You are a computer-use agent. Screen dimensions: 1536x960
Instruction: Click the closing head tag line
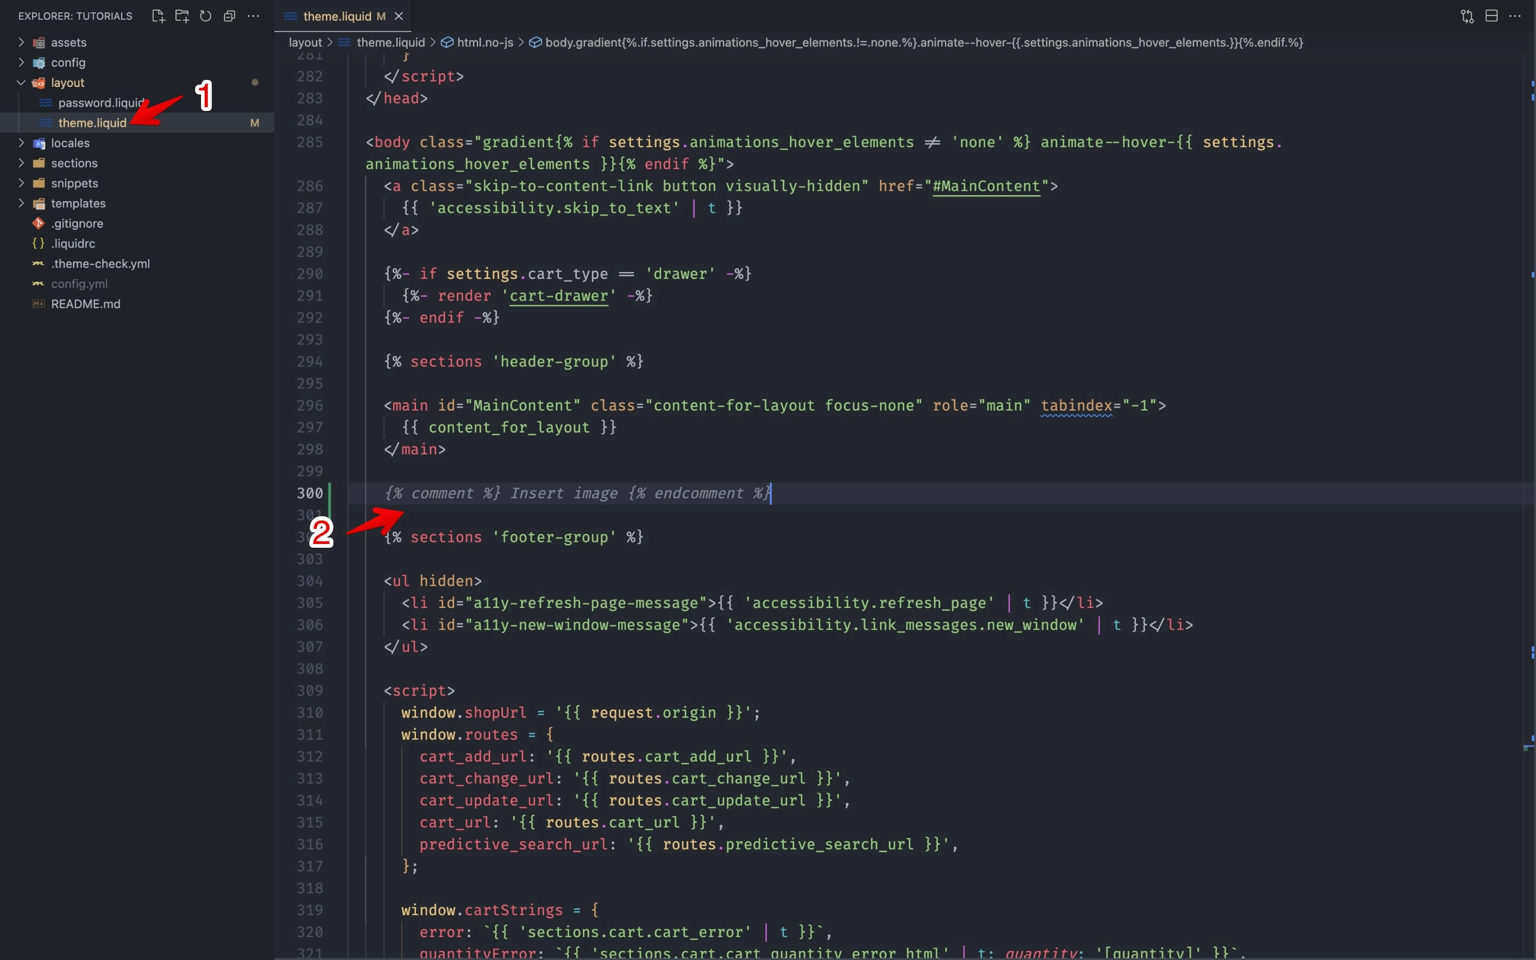pyautogui.click(x=397, y=99)
